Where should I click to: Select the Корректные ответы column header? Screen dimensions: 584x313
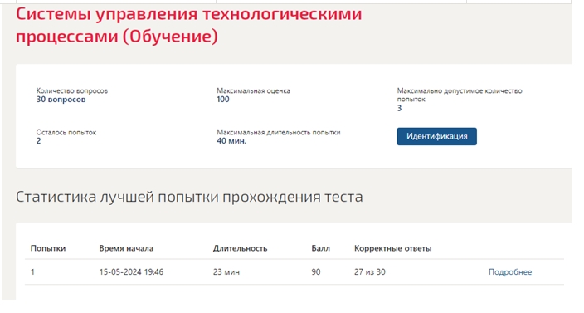pos(393,248)
